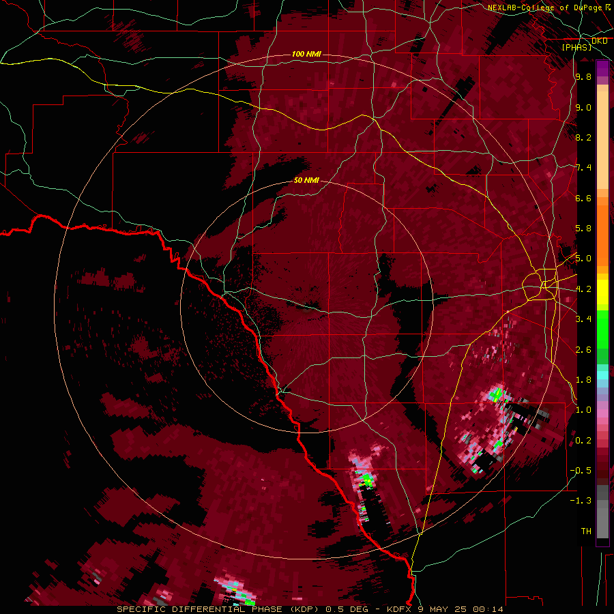
Task: Click the purple swatch at top of color bar
Action: coord(602,68)
